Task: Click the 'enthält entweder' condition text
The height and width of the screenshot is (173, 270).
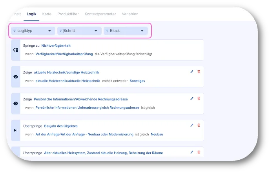Action: [x=115, y=81]
